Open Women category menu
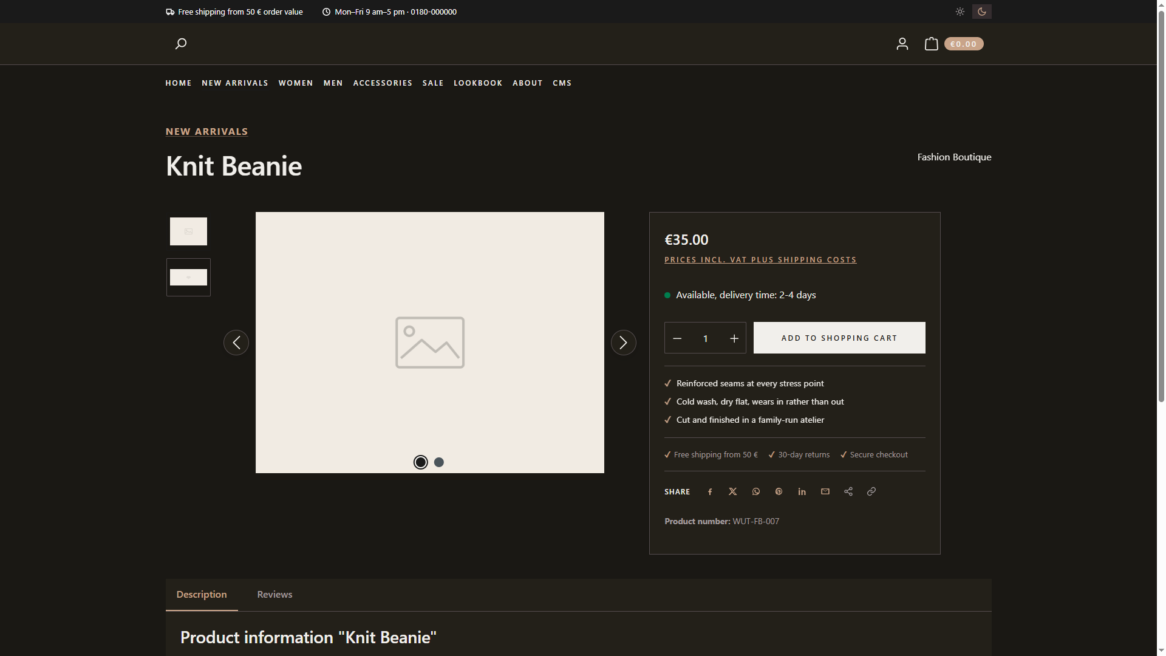Image resolution: width=1166 pixels, height=656 pixels. pos(296,83)
